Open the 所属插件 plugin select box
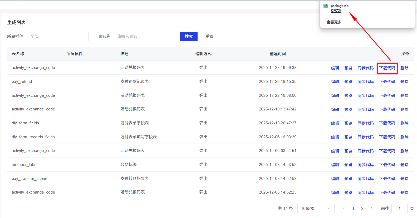 tap(58, 37)
